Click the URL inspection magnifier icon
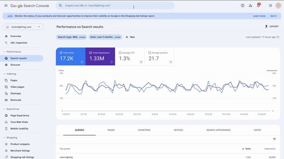This screenshot has width=284, height=159. [x=6, y=43]
